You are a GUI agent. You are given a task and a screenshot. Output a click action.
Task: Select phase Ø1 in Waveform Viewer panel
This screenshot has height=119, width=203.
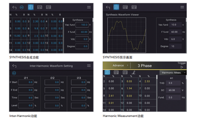[x=116, y=7]
